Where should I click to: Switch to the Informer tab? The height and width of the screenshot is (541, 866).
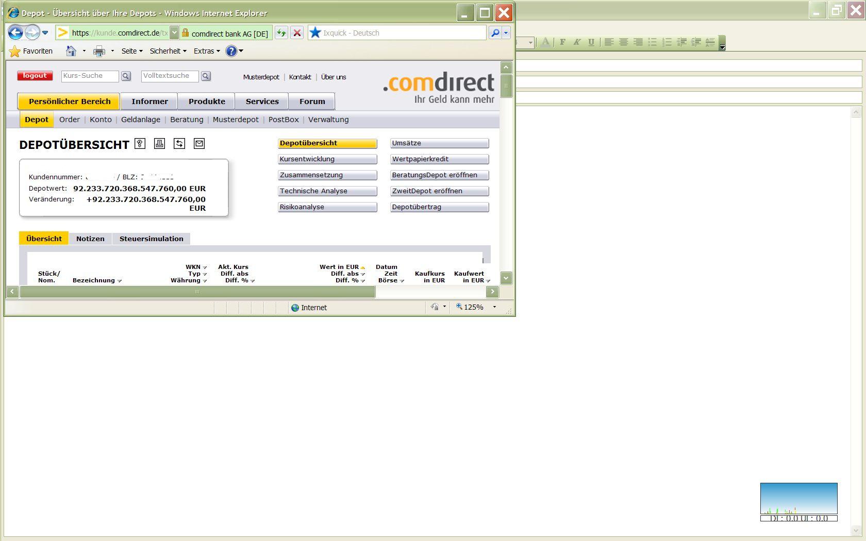[x=149, y=102]
